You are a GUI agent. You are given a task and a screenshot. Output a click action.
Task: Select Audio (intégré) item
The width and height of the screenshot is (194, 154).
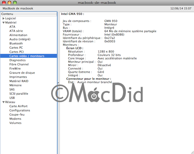[x=20, y=39]
